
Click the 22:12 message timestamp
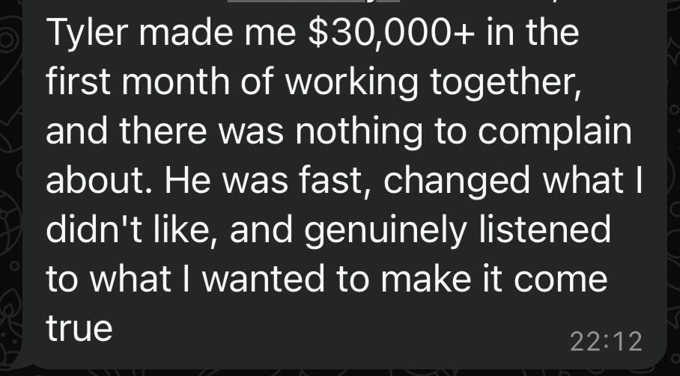606,342
